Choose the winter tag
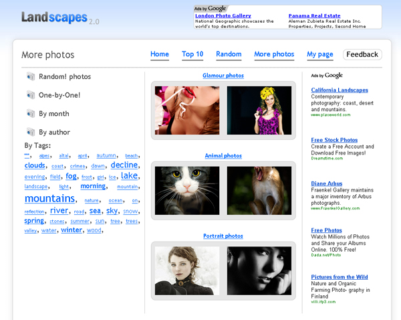The image size is (401, 320). pyautogui.click(x=72, y=230)
